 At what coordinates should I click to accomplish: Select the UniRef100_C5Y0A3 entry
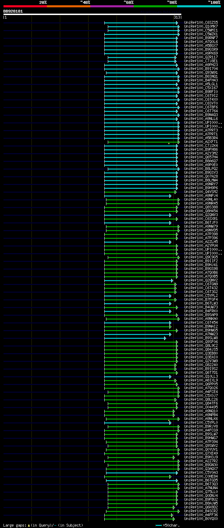201,472
